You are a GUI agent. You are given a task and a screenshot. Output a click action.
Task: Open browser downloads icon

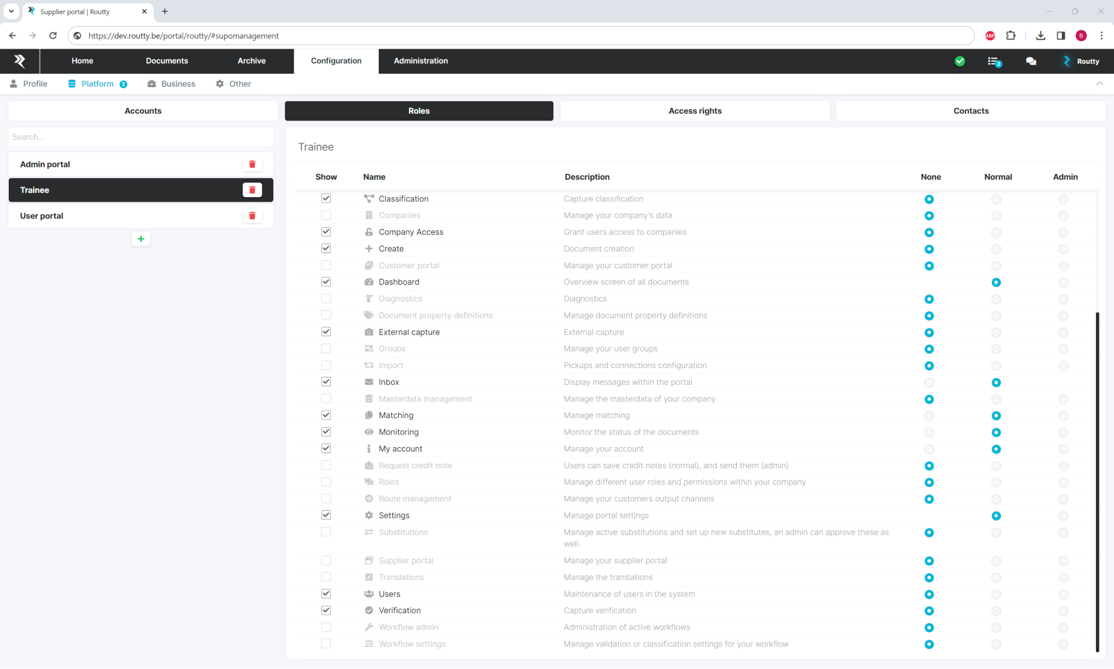click(x=1040, y=36)
